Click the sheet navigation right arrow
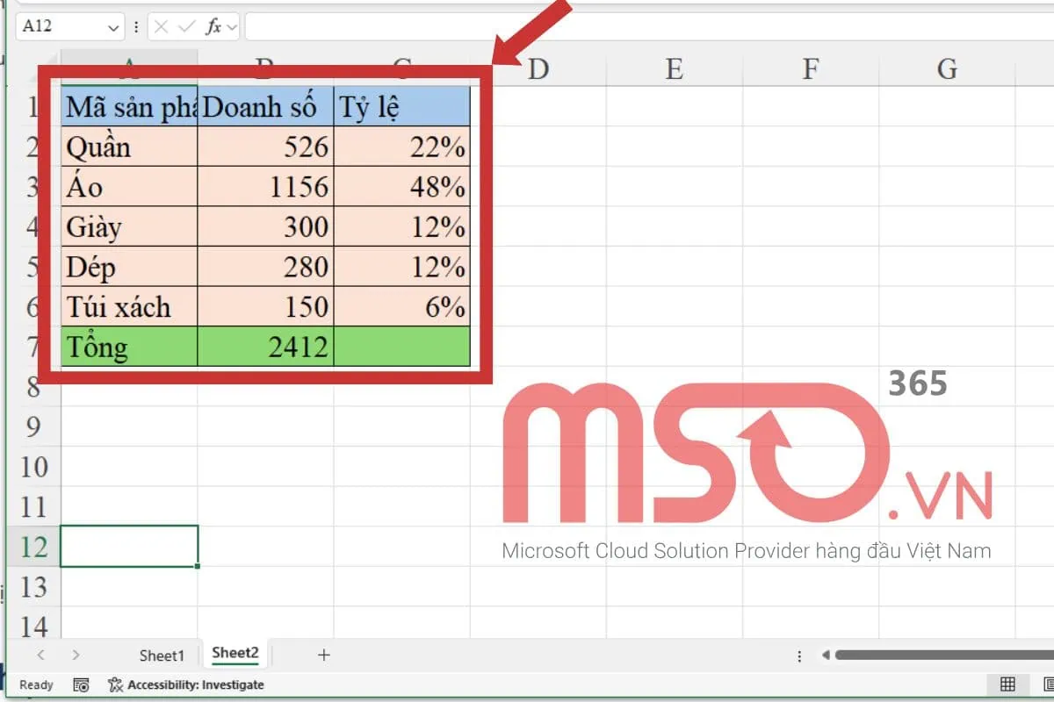 point(76,655)
